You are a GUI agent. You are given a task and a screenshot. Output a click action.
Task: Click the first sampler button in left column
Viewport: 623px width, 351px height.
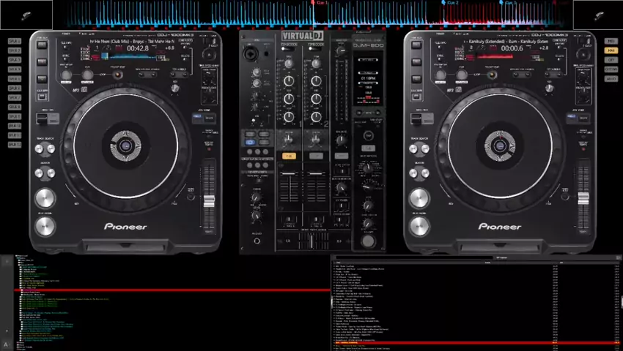click(x=14, y=42)
